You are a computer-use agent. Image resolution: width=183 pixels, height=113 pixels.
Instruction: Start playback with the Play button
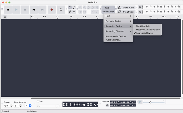click(x=16, y=9)
